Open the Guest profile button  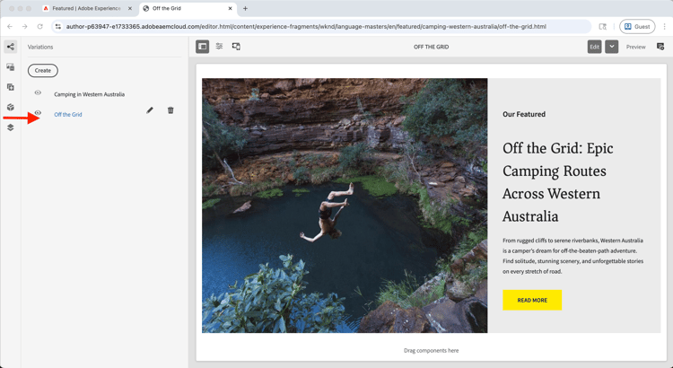click(x=637, y=27)
